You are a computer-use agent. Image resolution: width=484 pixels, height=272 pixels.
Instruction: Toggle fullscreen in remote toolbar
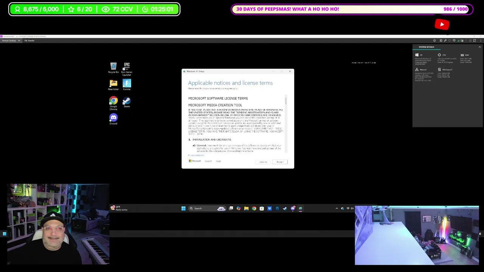pyautogui.click(x=475, y=40)
